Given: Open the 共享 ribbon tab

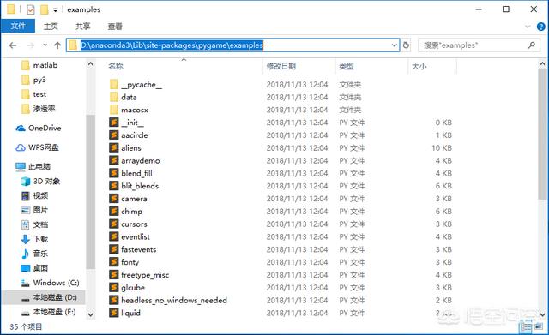Looking at the screenshot, I should click(x=82, y=27).
